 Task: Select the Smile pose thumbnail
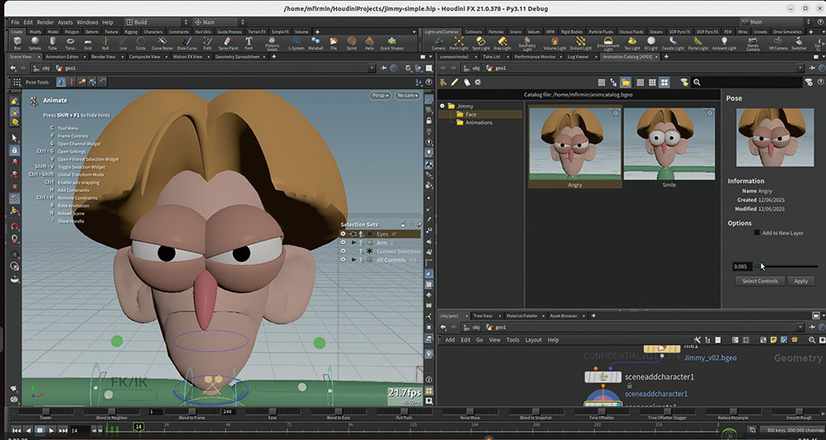coord(668,145)
